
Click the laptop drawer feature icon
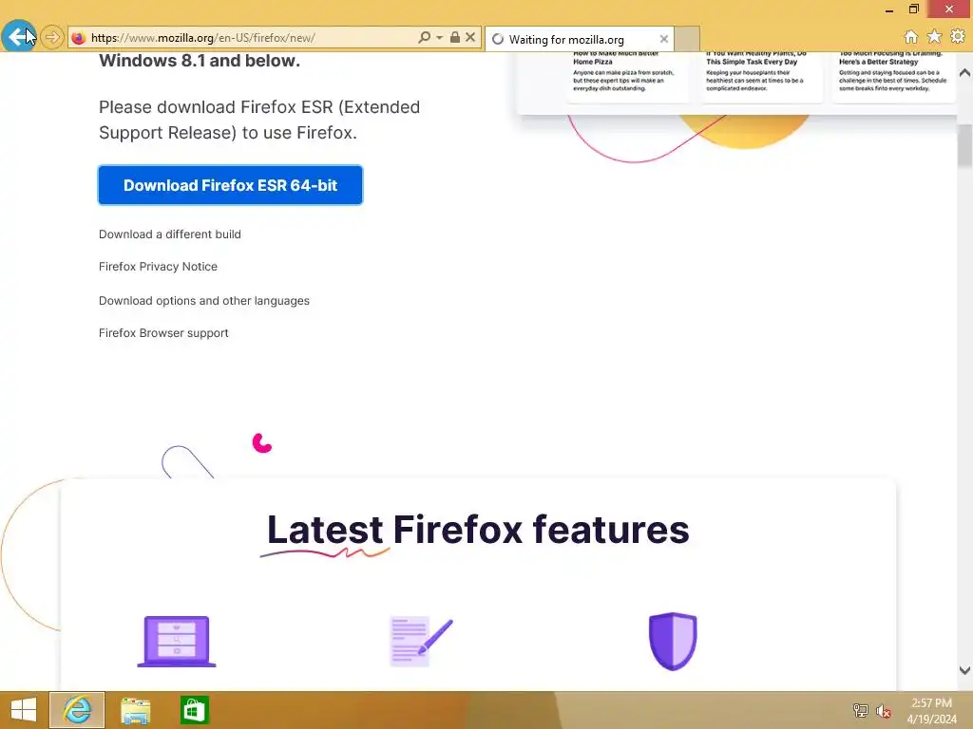click(x=177, y=642)
